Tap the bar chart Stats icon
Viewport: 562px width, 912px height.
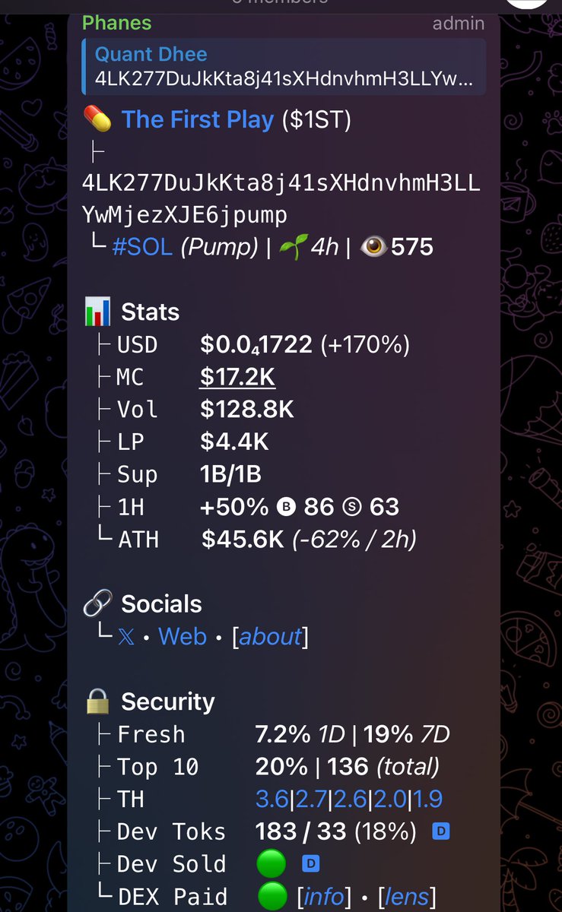(97, 312)
